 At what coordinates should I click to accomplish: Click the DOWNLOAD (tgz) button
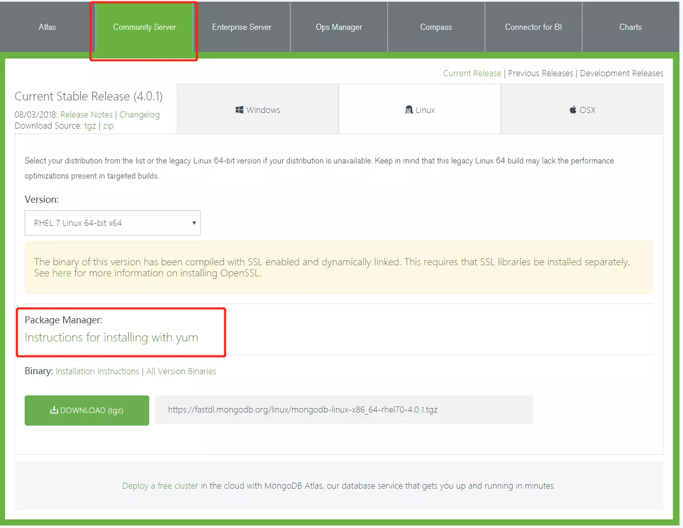click(87, 410)
